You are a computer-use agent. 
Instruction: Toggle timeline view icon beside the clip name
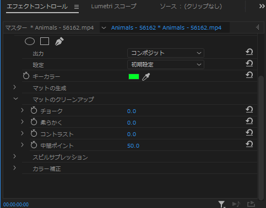tap(258, 27)
